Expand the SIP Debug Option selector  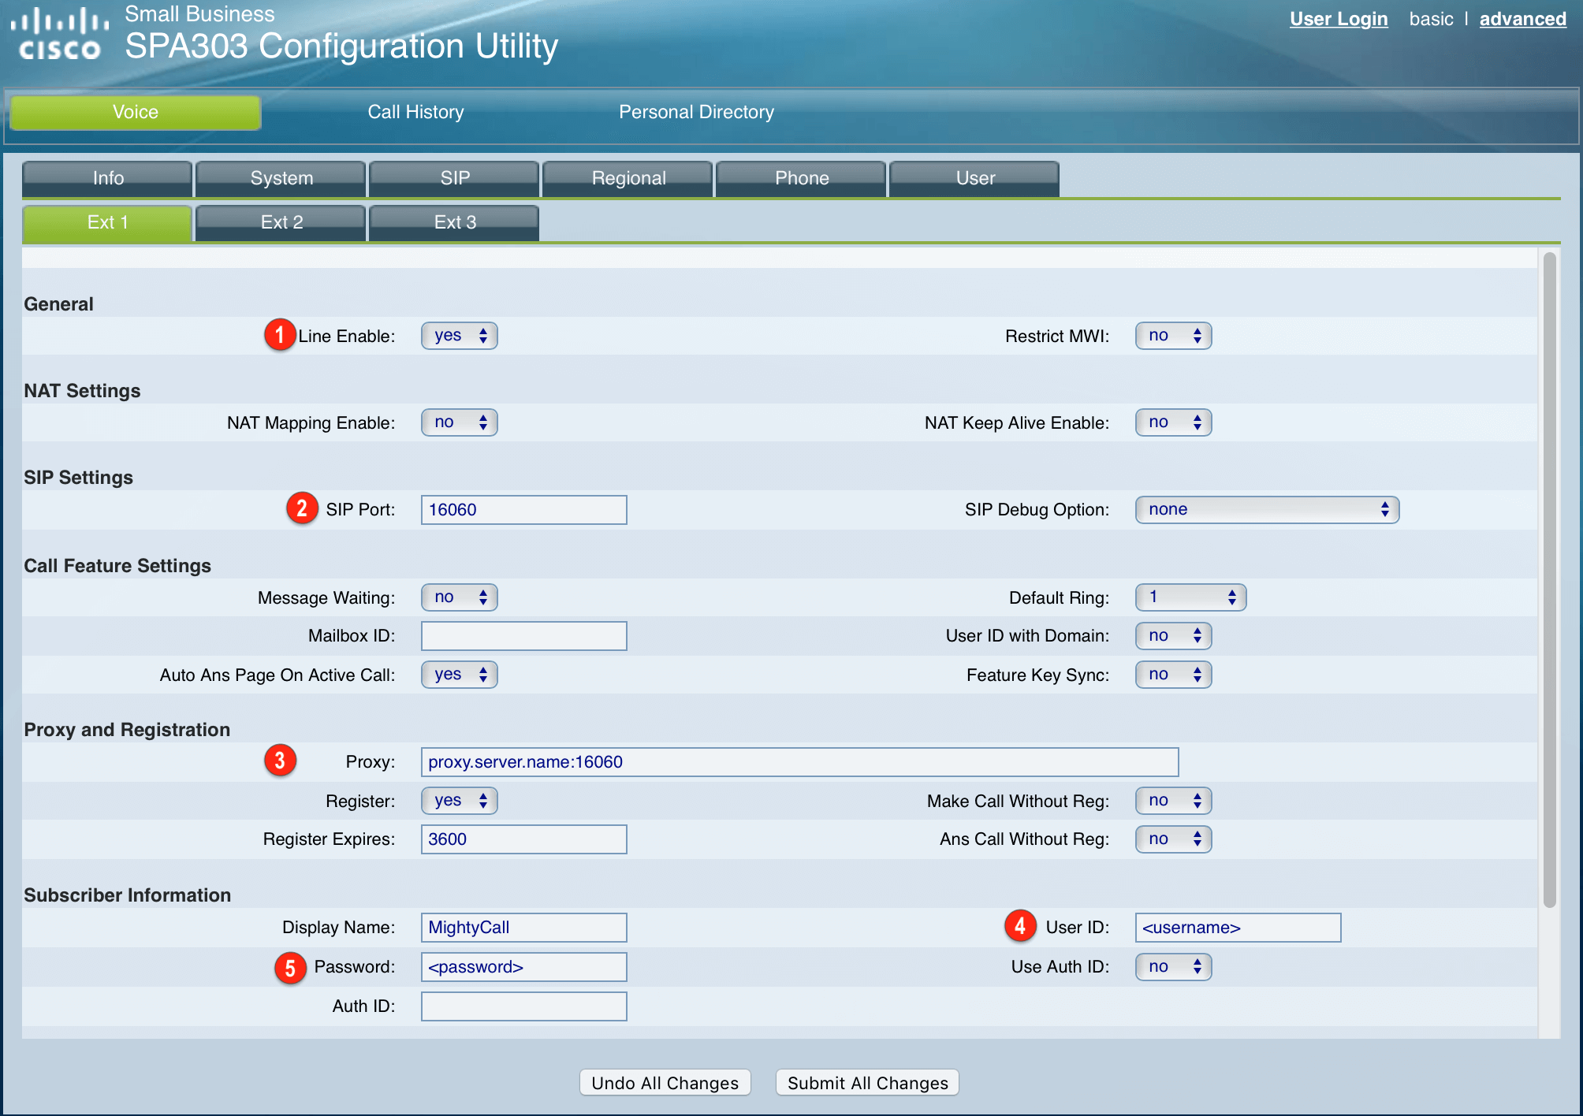click(1266, 510)
